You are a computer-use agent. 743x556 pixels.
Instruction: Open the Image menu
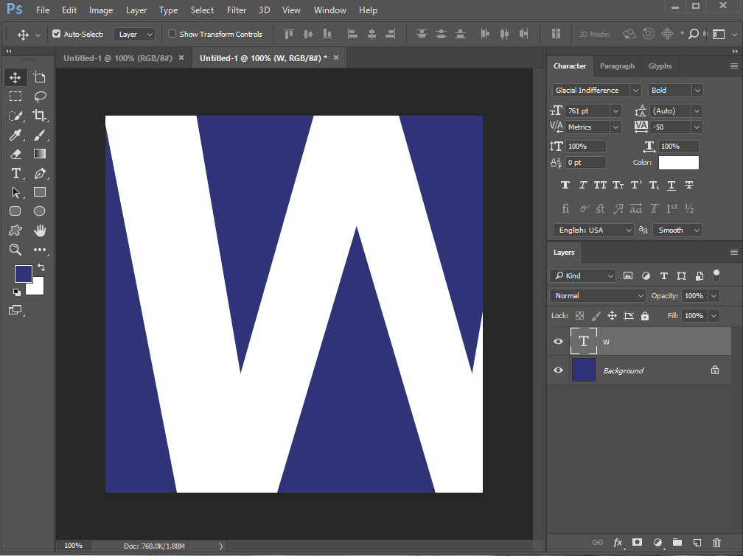click(x=101, y=10)
